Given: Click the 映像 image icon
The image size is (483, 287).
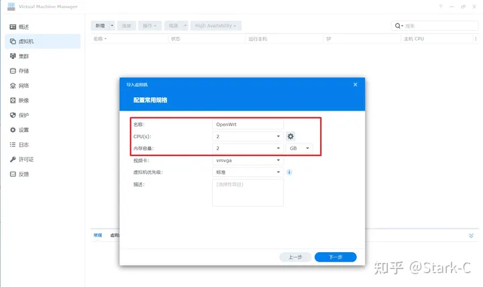Looking at the screenshot, I should [x=13, y=101].
